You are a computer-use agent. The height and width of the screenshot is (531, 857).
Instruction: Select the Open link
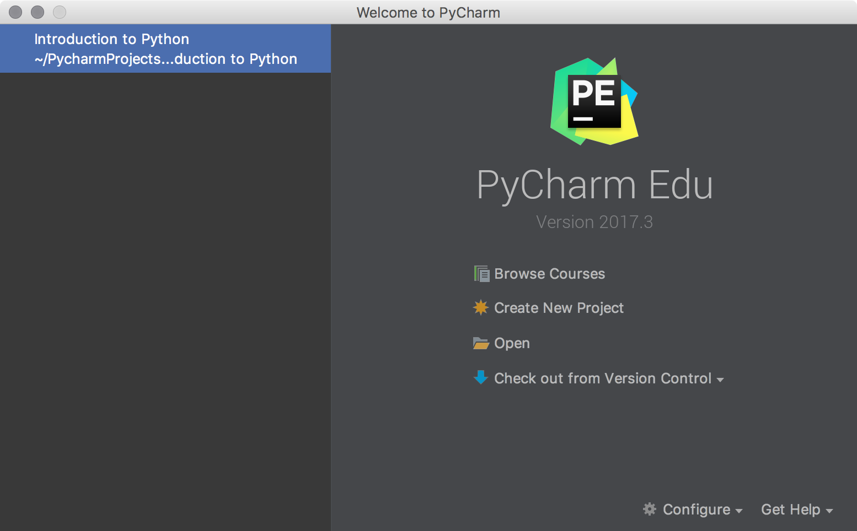click(x=512, y=343)
